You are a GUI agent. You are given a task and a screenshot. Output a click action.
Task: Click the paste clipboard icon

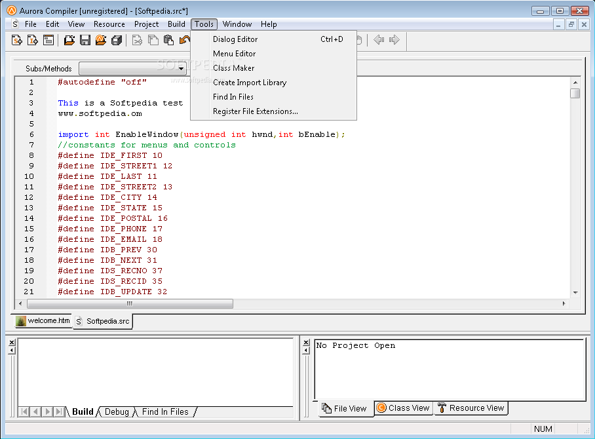pos(169,40)
